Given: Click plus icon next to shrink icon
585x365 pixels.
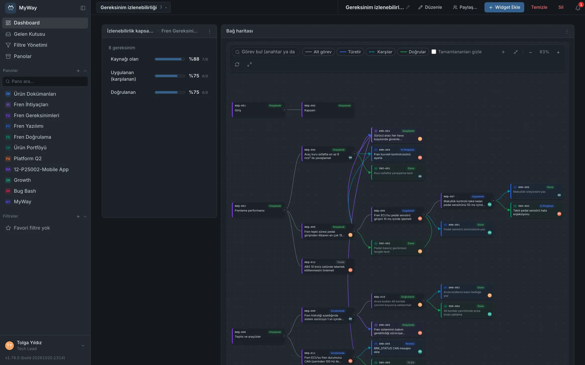Looking at the screenshot, I should (x=503, y=52).
